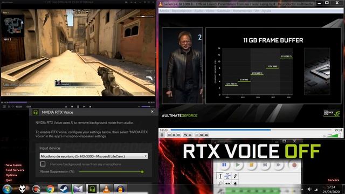Open the Ayuda menu in VLC
This screenshot has height=194, width=345.
click(266, 11)
